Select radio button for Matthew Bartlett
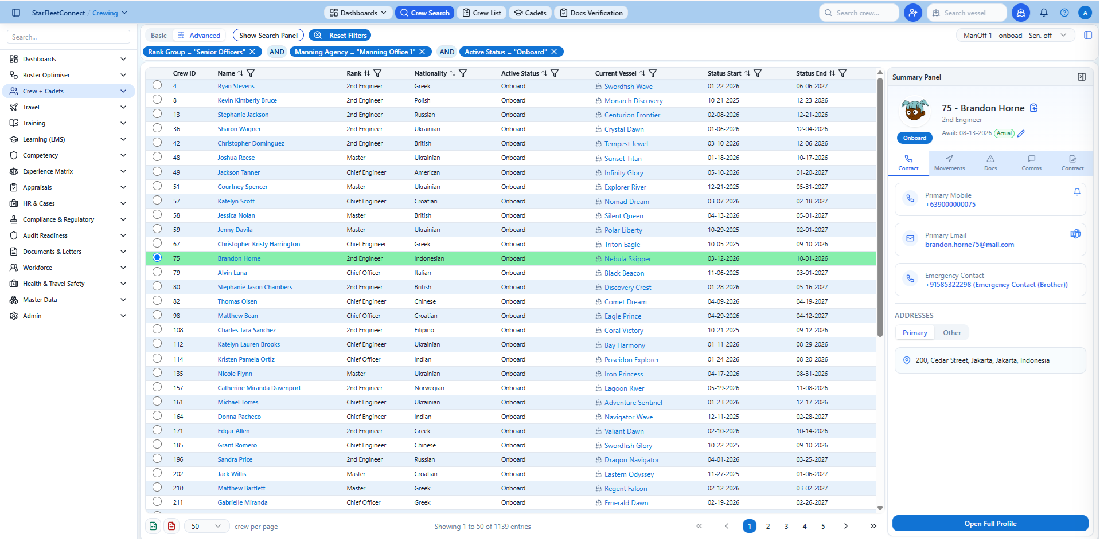1100x542 pixels. [157, 487]
